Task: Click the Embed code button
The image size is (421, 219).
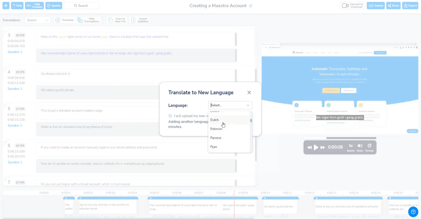Action: (x=375, y=5)
